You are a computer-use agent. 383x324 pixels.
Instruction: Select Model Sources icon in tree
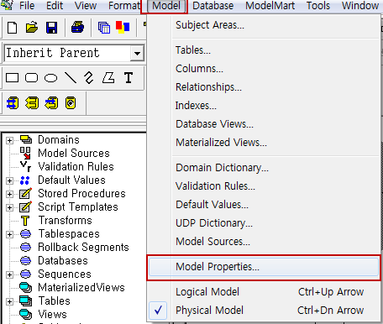point(25,153)
